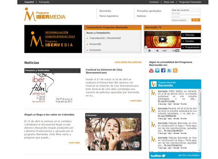Viewport: 218px width, 159px height.
Task: Open the Twitter social icon
Action: point(169,71)
